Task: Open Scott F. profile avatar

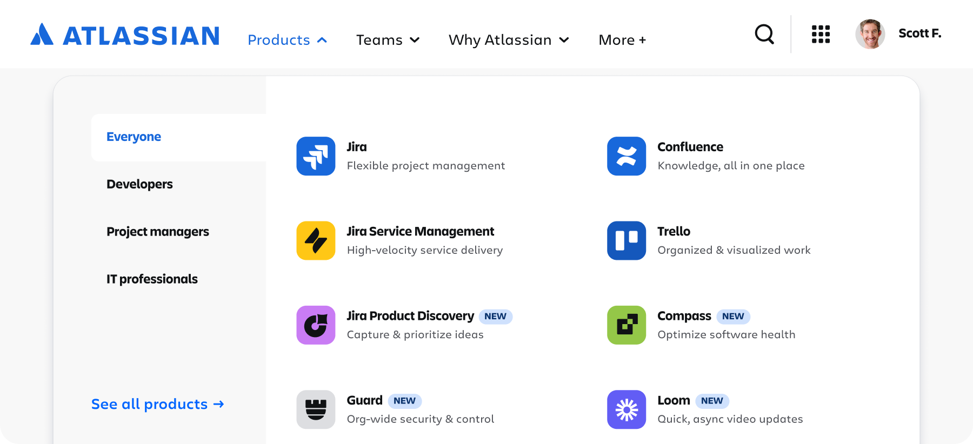Action: pos(870,34)
